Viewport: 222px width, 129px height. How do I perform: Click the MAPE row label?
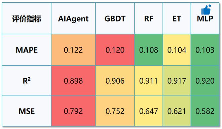(27, 50)
